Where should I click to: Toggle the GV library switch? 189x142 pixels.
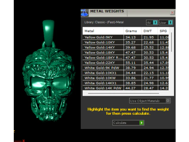point(152,22)
